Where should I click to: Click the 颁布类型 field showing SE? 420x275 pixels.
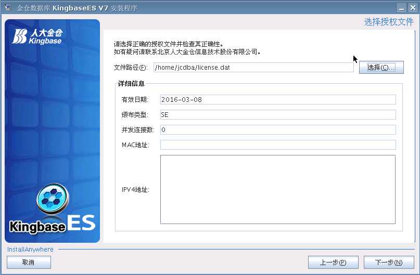278,115
